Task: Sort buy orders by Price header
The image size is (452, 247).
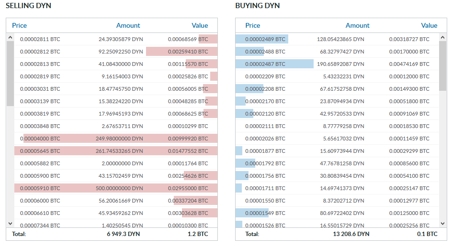Action: pos(252,25)
